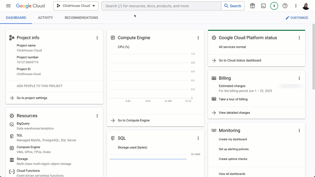Click the gift free trial icon
The width and height of the screenshot is (315, 177).
pos(252,6)
